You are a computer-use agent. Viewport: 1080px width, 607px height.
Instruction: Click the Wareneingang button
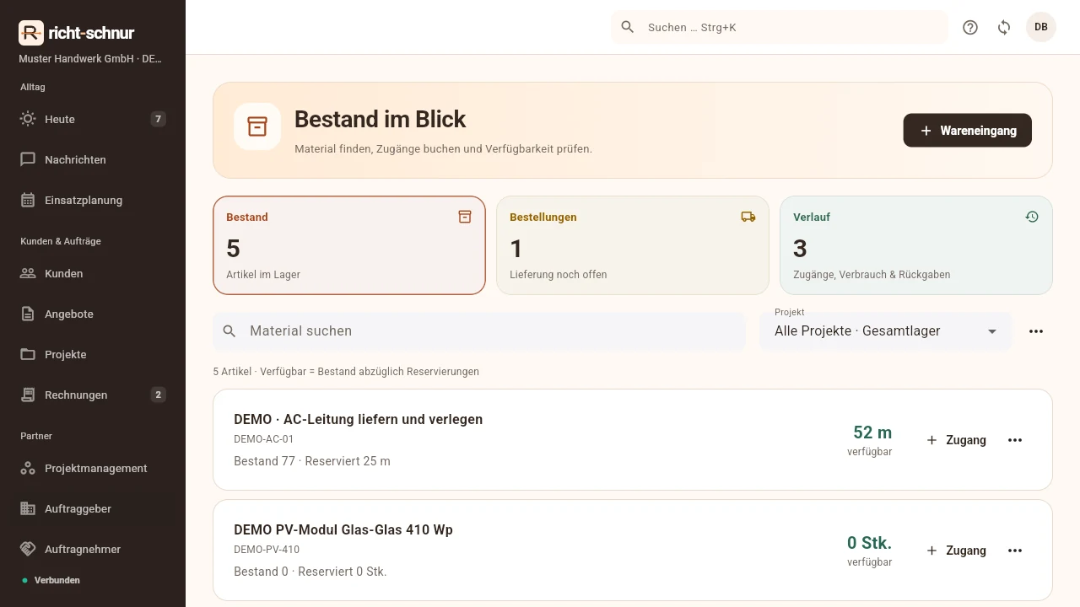click(x=968, y=131)
